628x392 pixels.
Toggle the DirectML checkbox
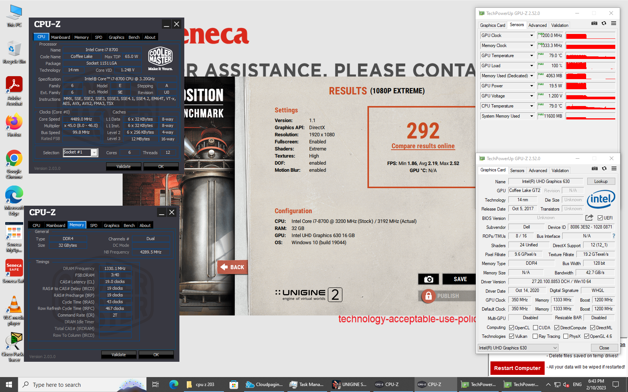[593, 328]
